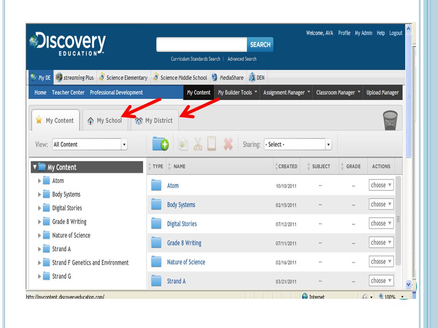
Task: Click the clipboard paste icon
Action: pyautogui.click(x=212, y=143)
